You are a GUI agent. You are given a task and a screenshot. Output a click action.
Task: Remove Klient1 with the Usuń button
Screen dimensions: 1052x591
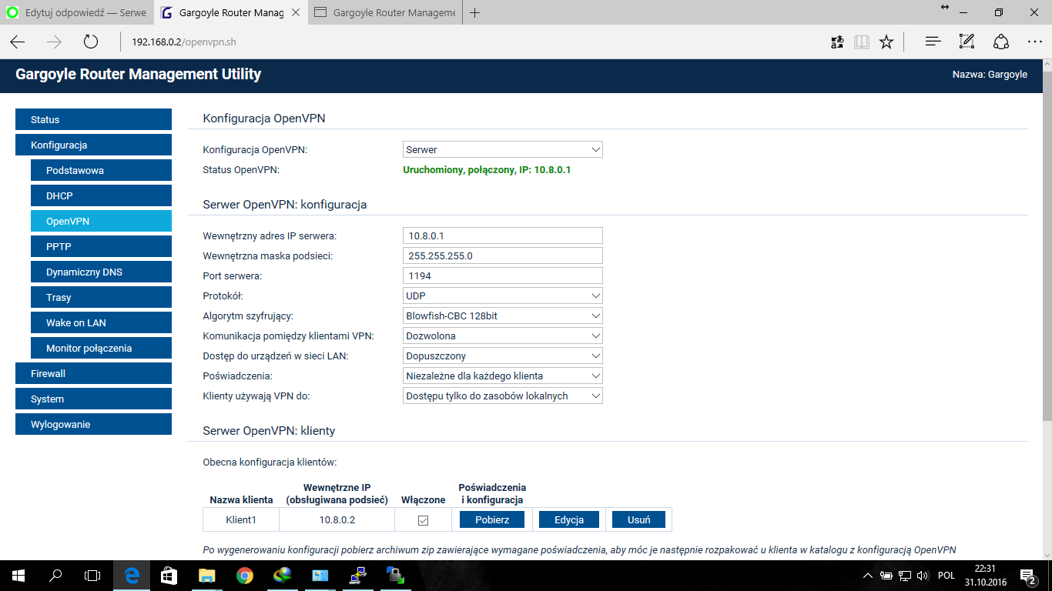(639, 519)
